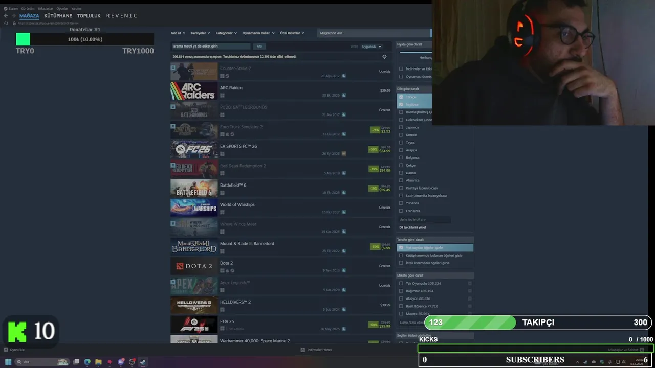Open the Dota 2 thumbnail
This screenshot has width=655, height=368.
click(194, 266)
